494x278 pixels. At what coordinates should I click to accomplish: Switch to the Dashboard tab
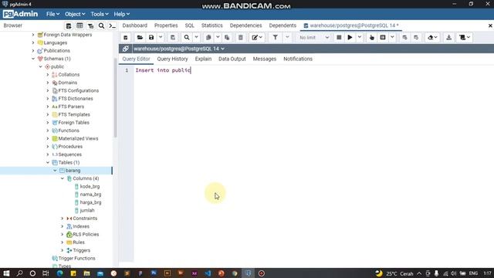135,25
